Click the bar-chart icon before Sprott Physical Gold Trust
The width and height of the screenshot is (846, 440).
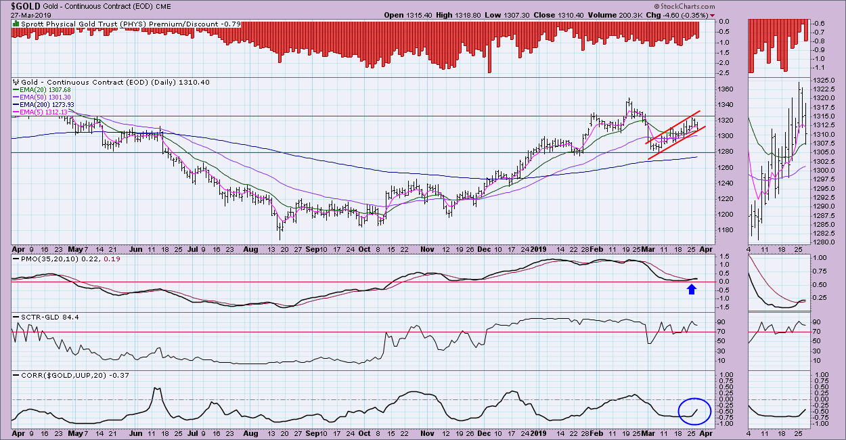(x=17, y=24)
